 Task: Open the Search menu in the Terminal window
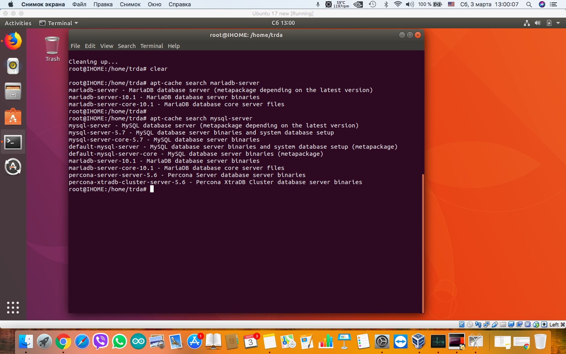pos(127,46)
